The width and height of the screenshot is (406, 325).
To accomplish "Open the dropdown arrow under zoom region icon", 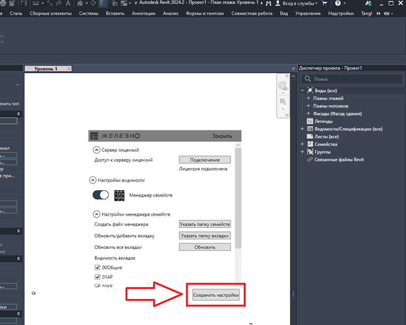I will click(x=283, y=109).
